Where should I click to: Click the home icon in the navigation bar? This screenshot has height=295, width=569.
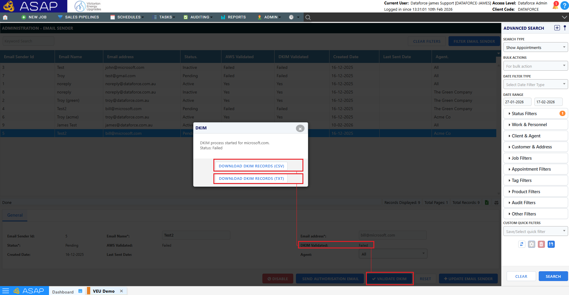click(5, 17)
